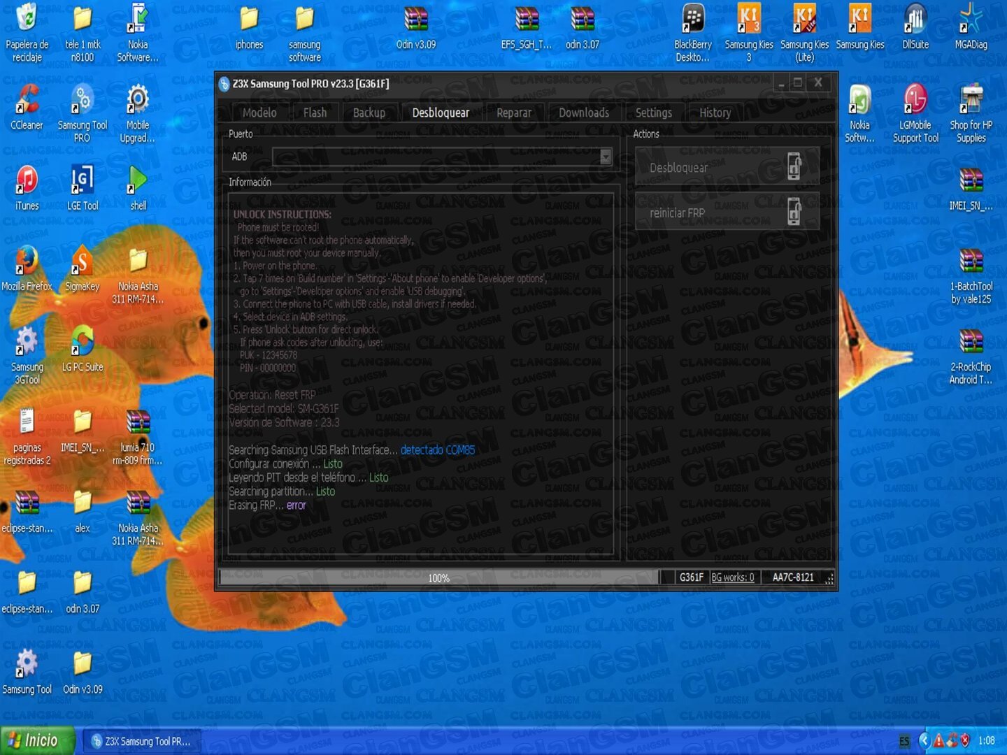Click the 'error' text after Erasing FRP
Screen dimensions: 1007x755
(297, 505)
